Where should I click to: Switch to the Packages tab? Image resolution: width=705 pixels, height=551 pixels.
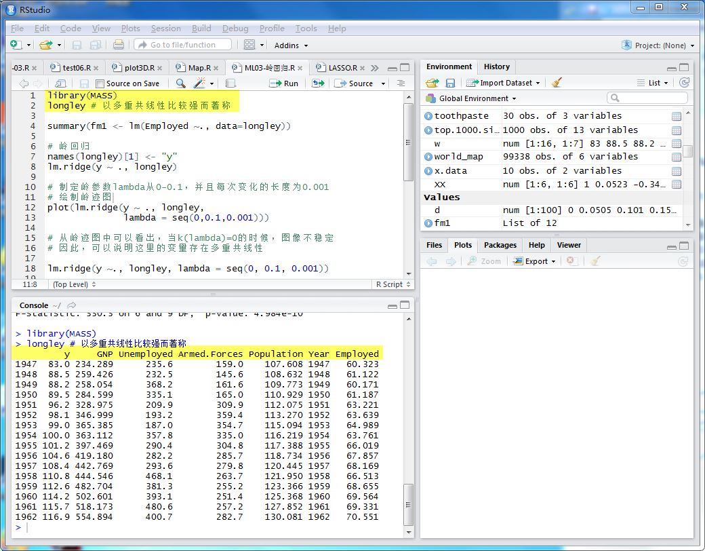pos(500,245)
